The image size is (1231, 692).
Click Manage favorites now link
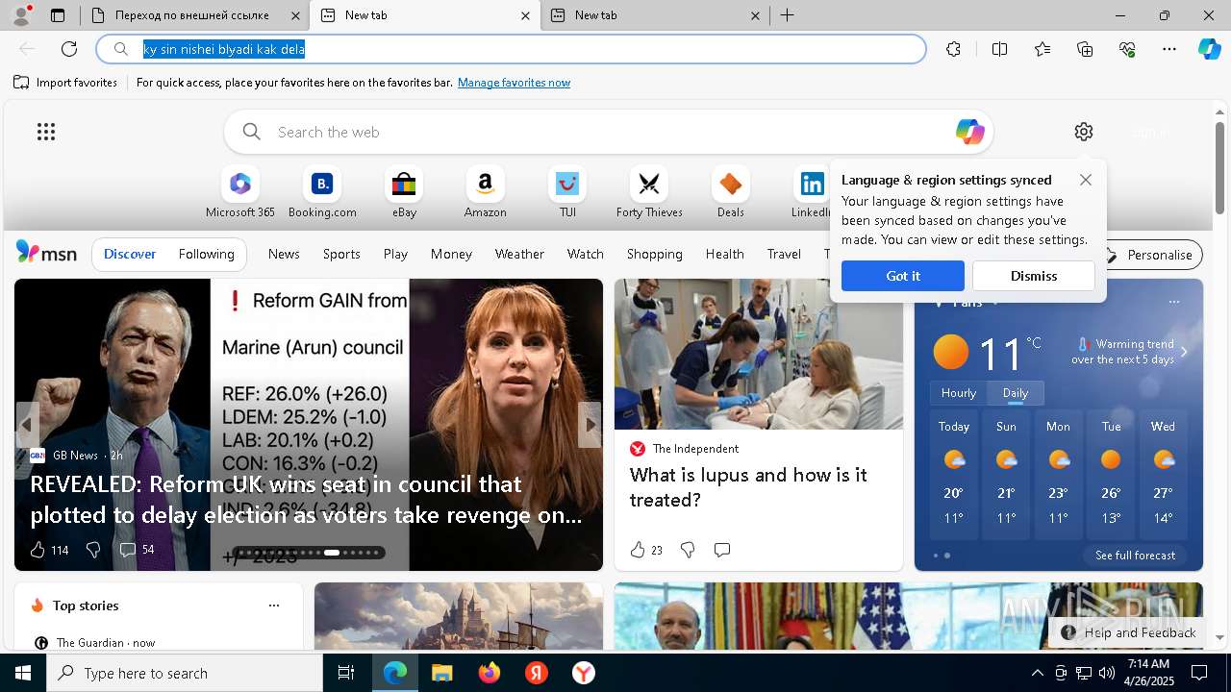[514, 83]
